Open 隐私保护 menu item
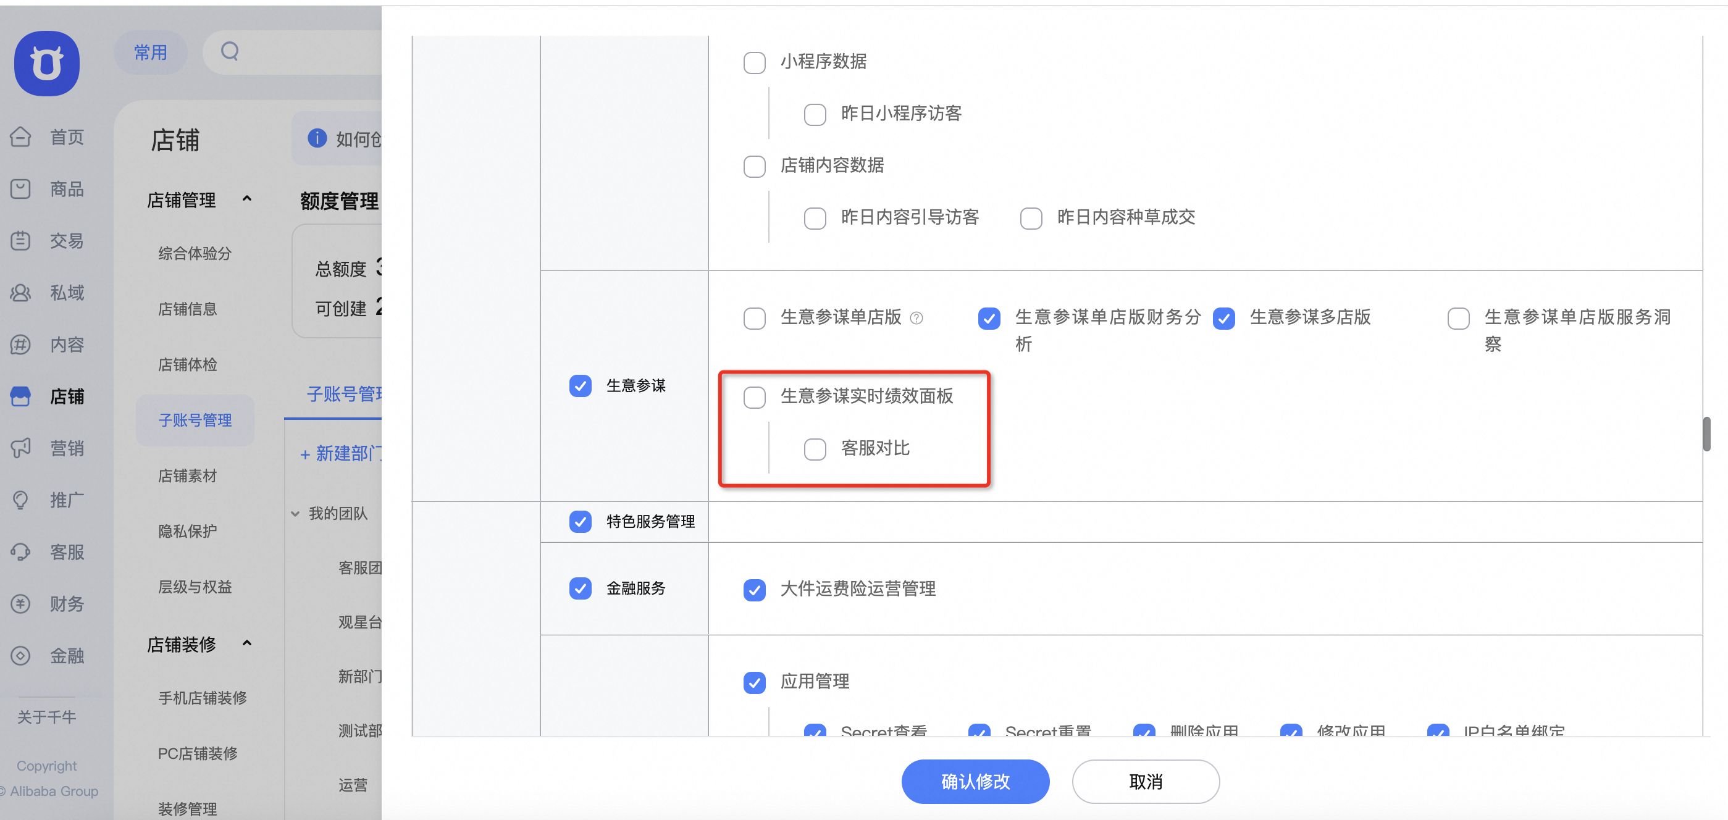This screenshot has width=1728, height=820. (187, 532)
